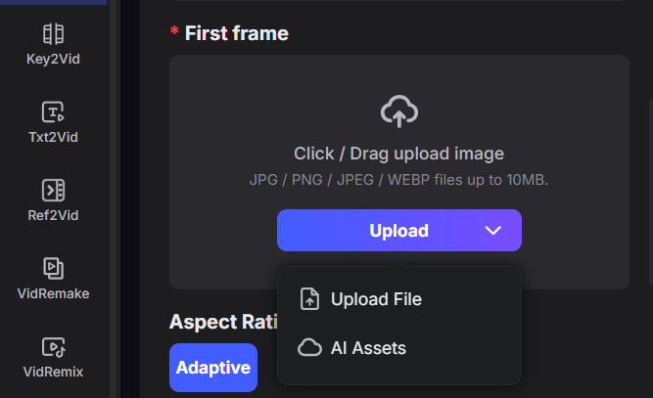The width and height of the screenshot is (653, 398).
Task: Open VidRemake via its sidebar icon
Action: 53,268
